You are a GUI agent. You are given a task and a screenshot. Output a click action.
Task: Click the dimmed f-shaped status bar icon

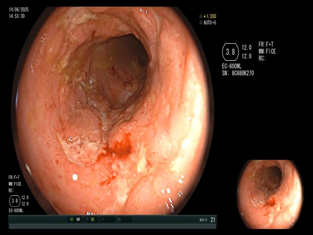pos(103,220)
